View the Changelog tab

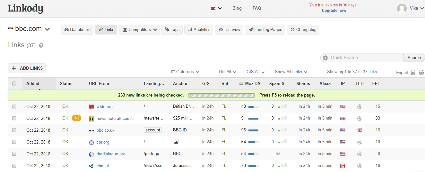pos(303,29)
